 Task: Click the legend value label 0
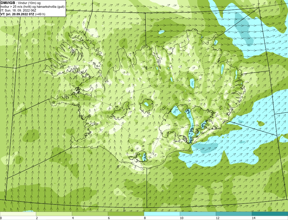click(1, 218)
